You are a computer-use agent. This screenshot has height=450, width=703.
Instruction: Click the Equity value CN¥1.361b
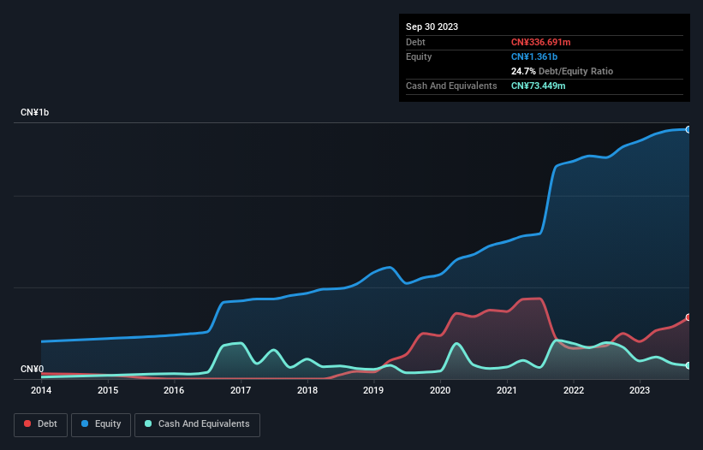click(x=534, y=56)
